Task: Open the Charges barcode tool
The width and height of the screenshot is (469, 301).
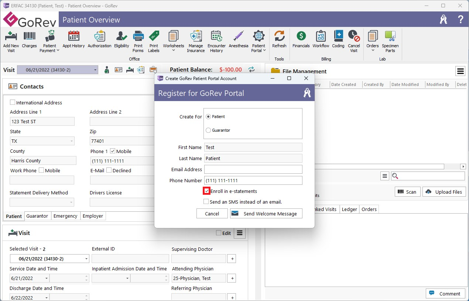Action: coord(30,39)
